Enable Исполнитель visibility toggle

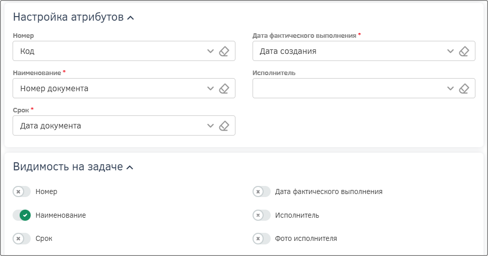click(x=262, y=215)
